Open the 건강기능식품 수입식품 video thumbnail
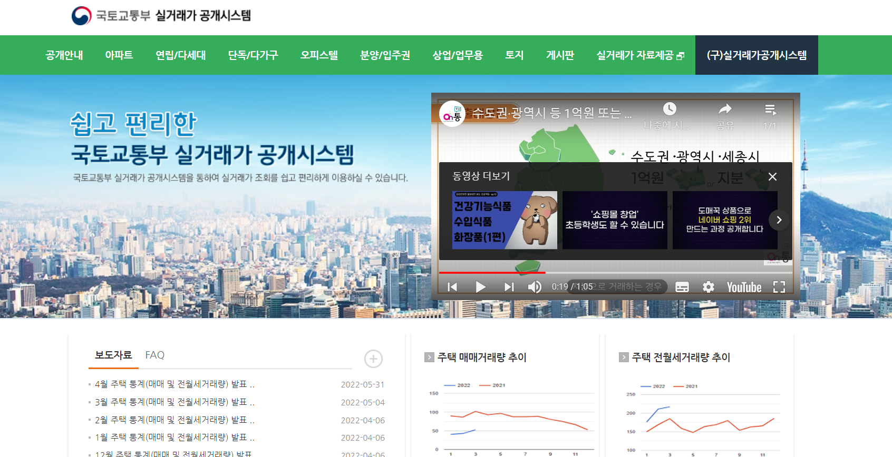The image size is (892, 457). [x=505, y=220]
